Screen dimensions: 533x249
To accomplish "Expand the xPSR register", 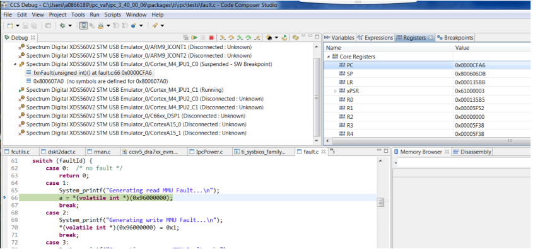I will (335, 91).
